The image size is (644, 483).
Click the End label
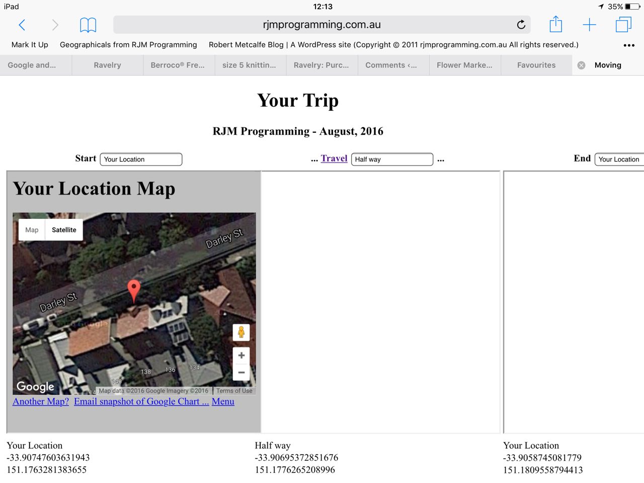point(582,158)
